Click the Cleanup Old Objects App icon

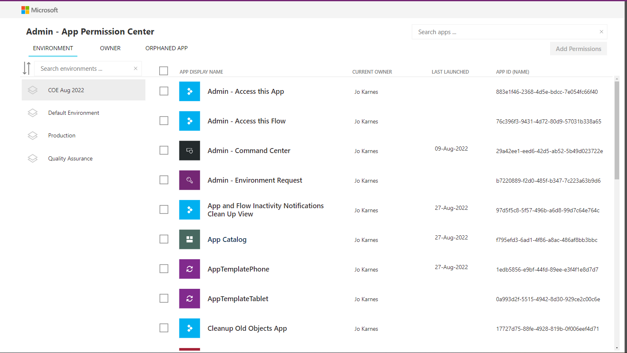coord(189,328)
